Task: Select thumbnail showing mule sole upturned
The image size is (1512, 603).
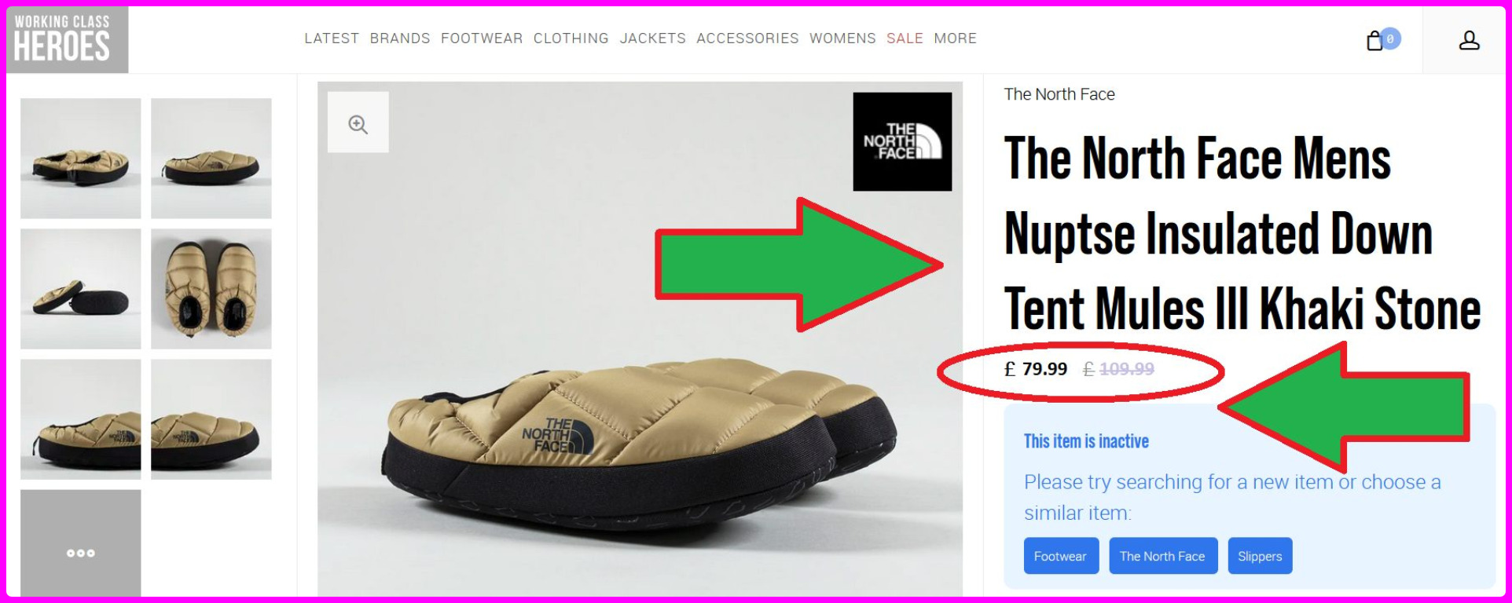Action: tap(81, 289)
